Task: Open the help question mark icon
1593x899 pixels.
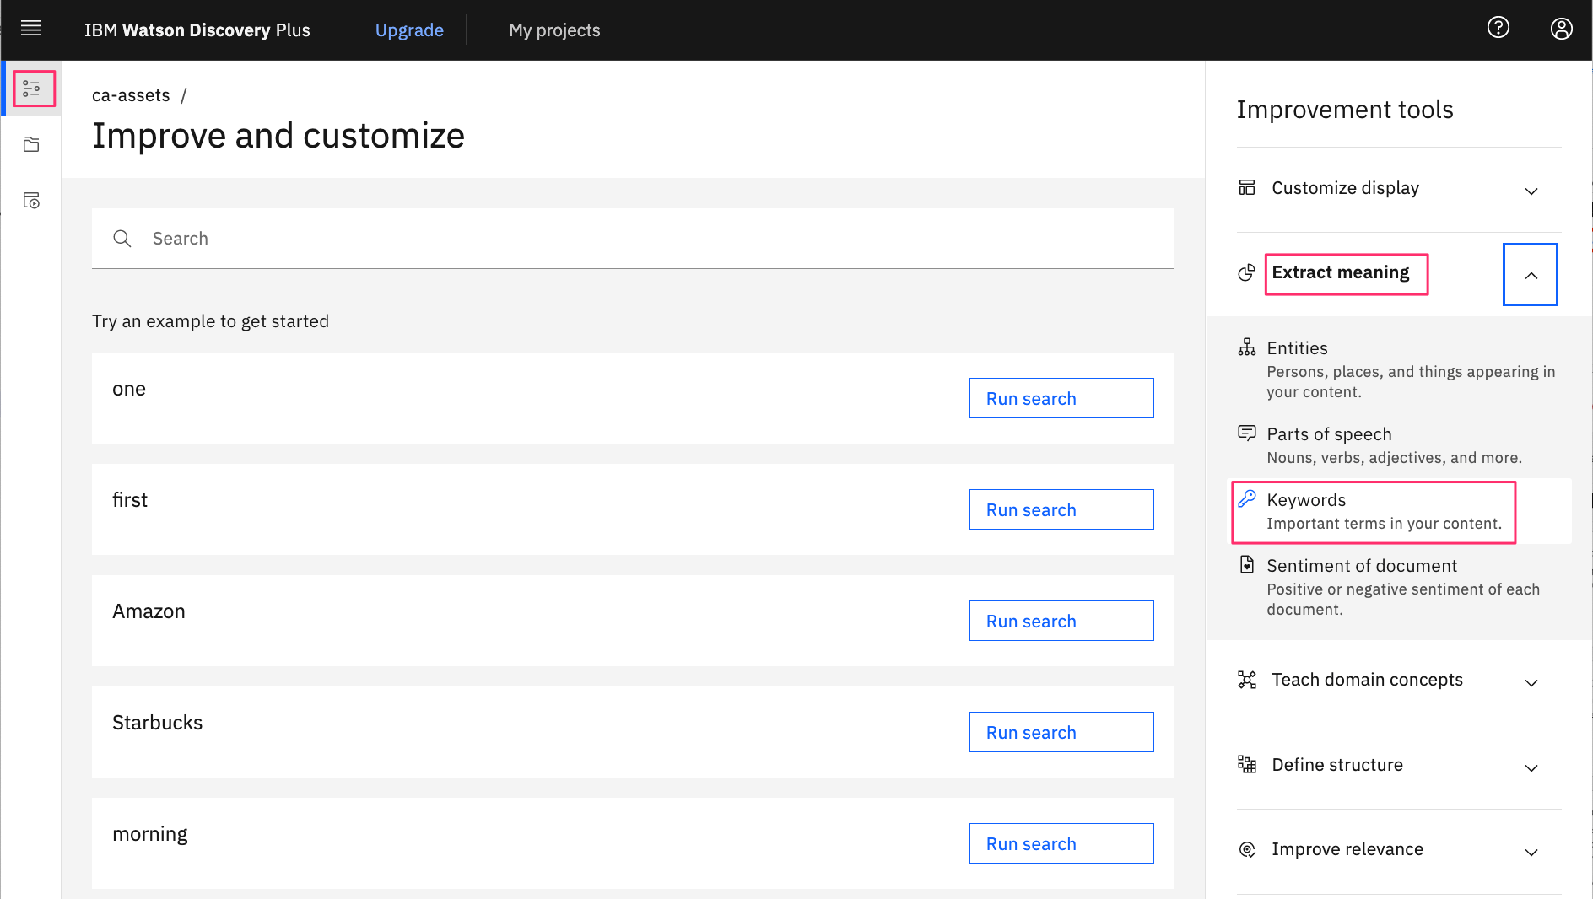Action: (x=1498, y=28)
